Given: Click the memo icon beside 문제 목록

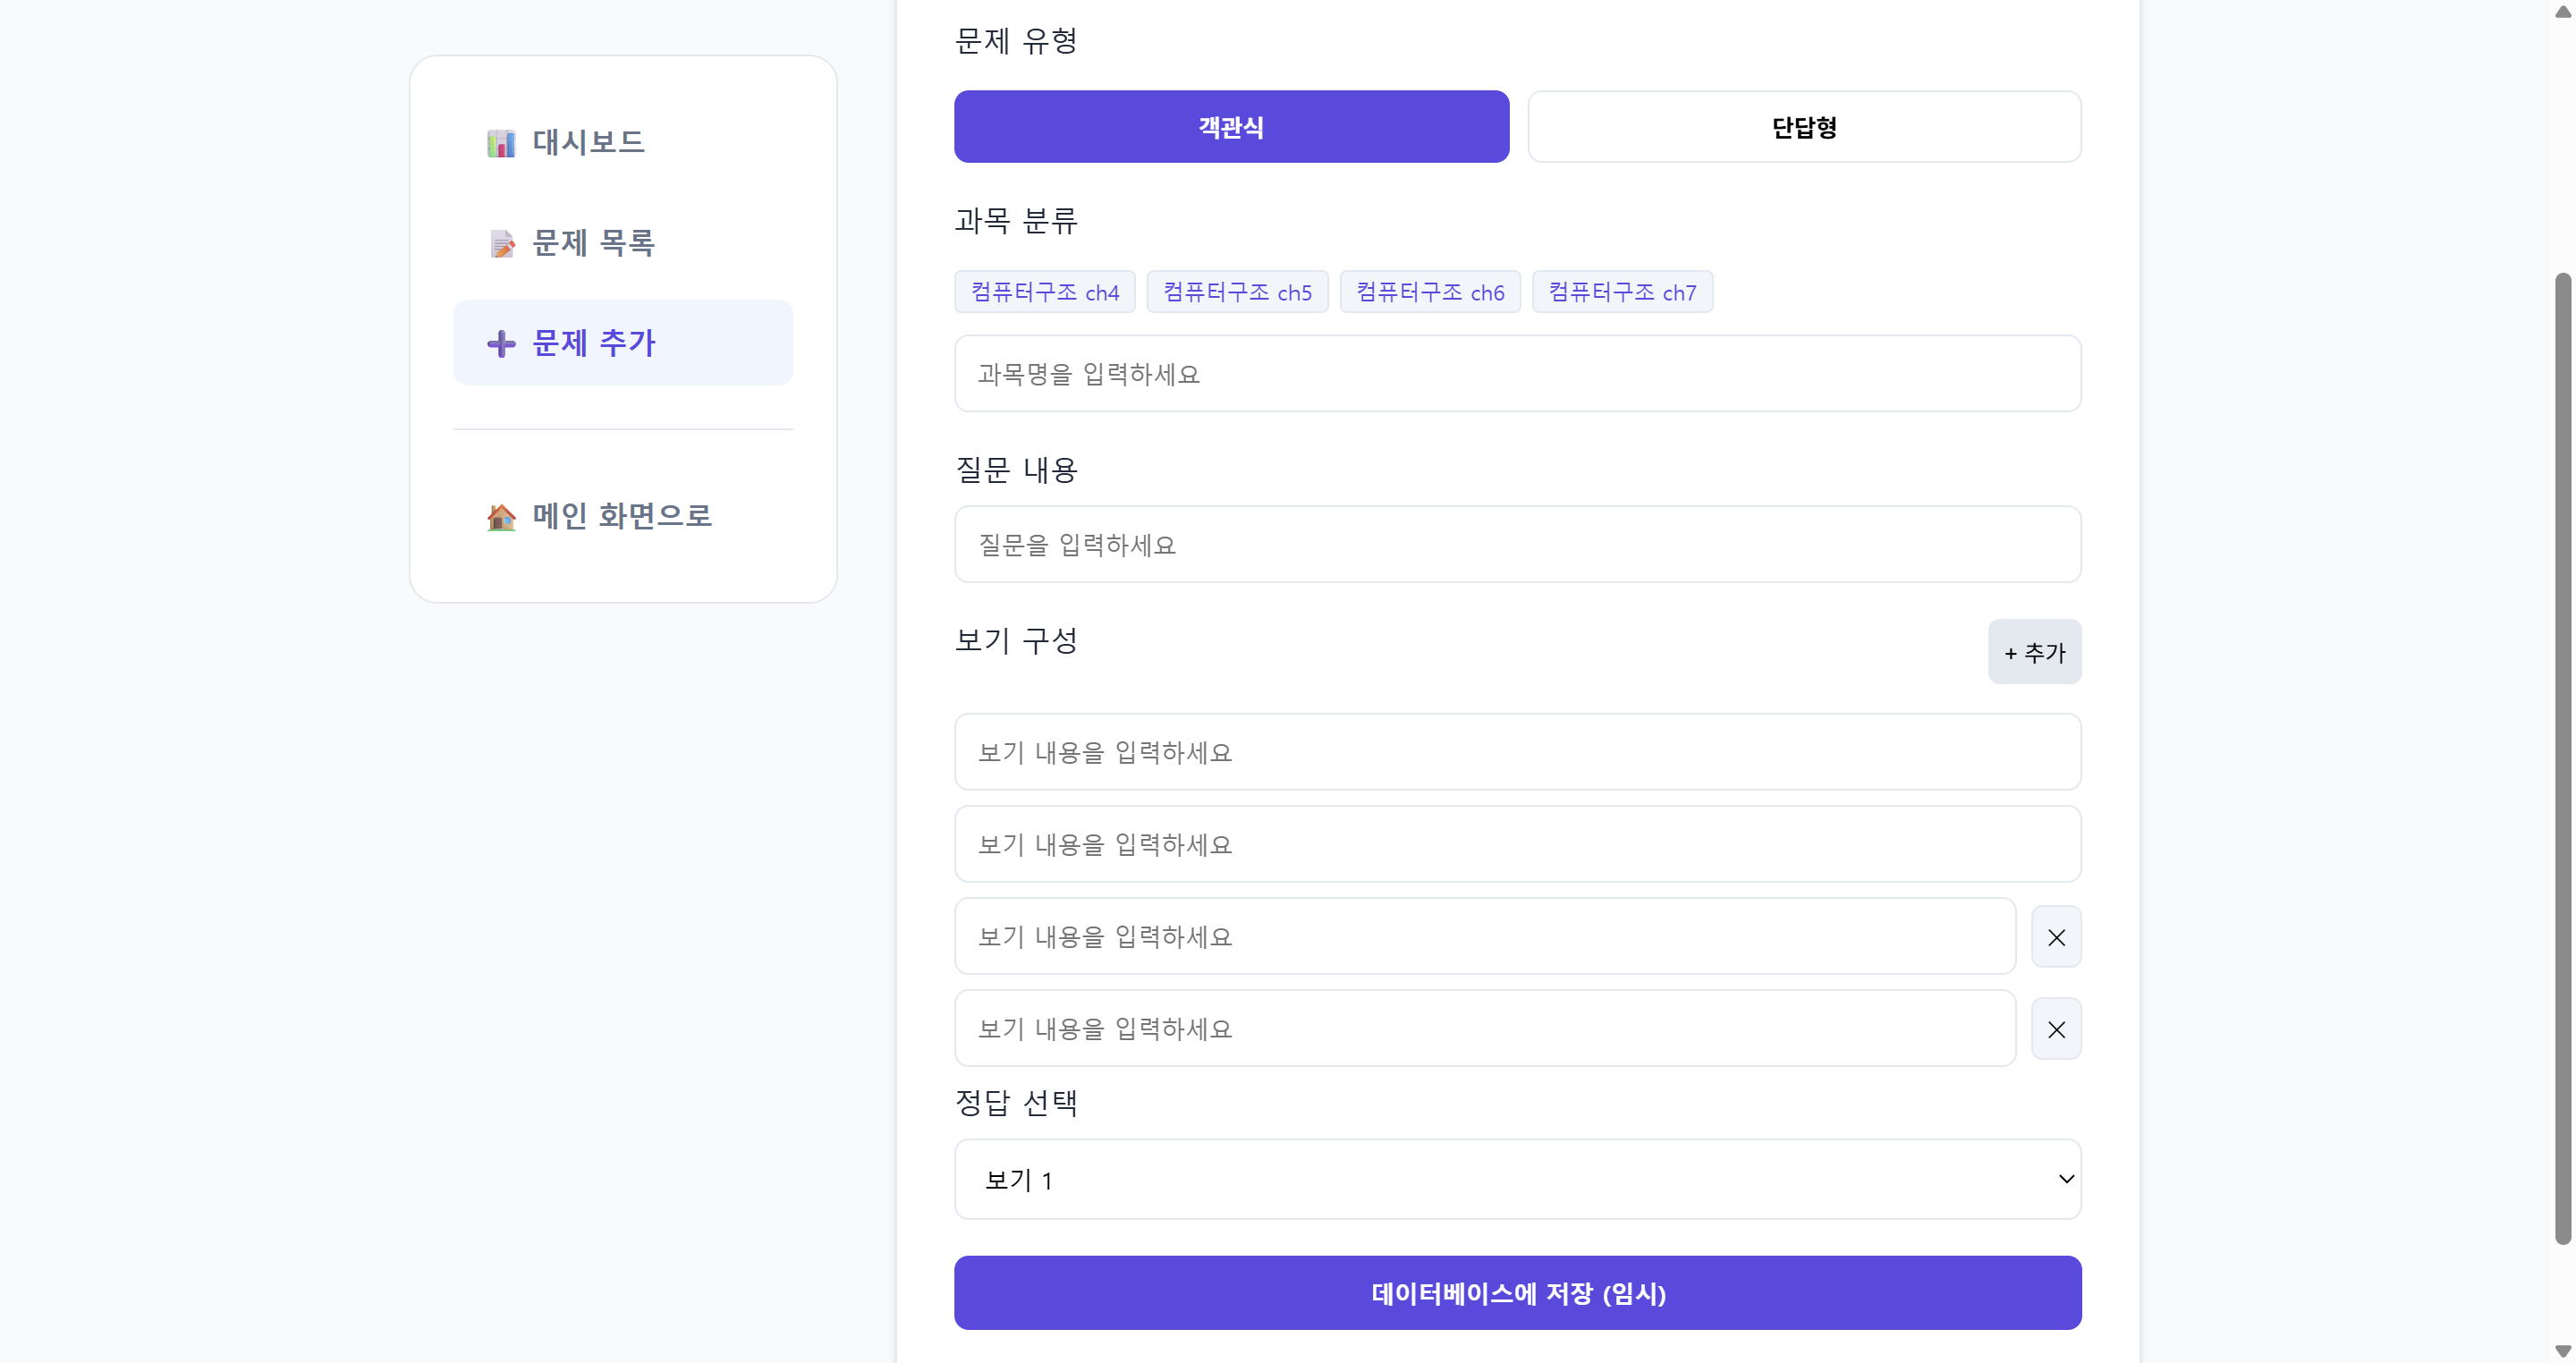Looking at the screenshot, I should [x=501, y=243].
